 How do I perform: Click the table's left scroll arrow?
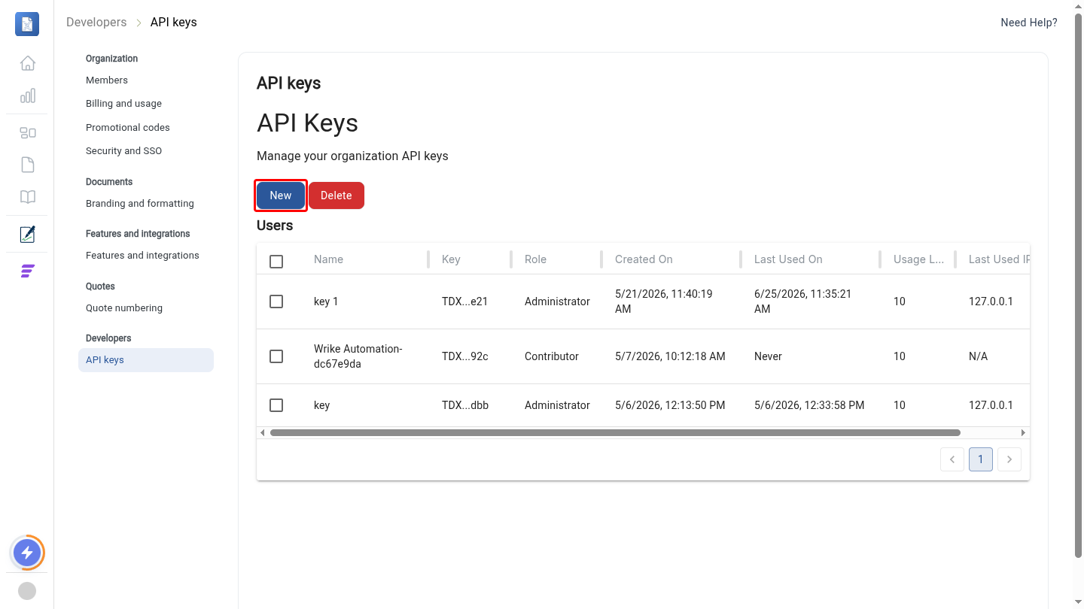(262, 433)
